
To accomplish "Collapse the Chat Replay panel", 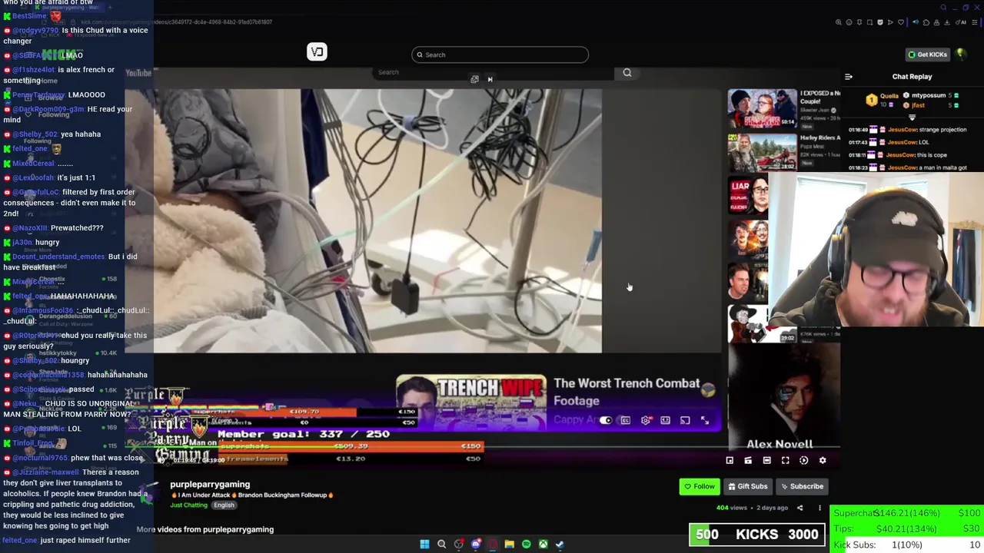I will [848, 77].
